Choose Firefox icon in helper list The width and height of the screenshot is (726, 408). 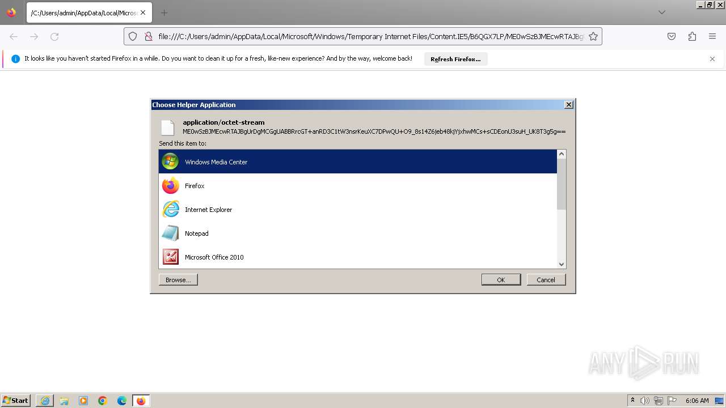pyautogui.click(x=170, y=185)
